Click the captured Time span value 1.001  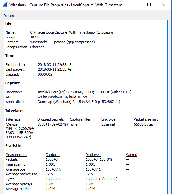pyautogui.click(x=50, y=164)
